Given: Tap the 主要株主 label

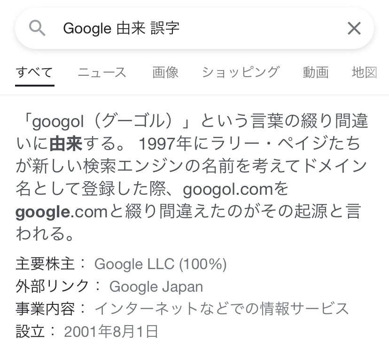Looking at the screenshot, I should [45, 264].
